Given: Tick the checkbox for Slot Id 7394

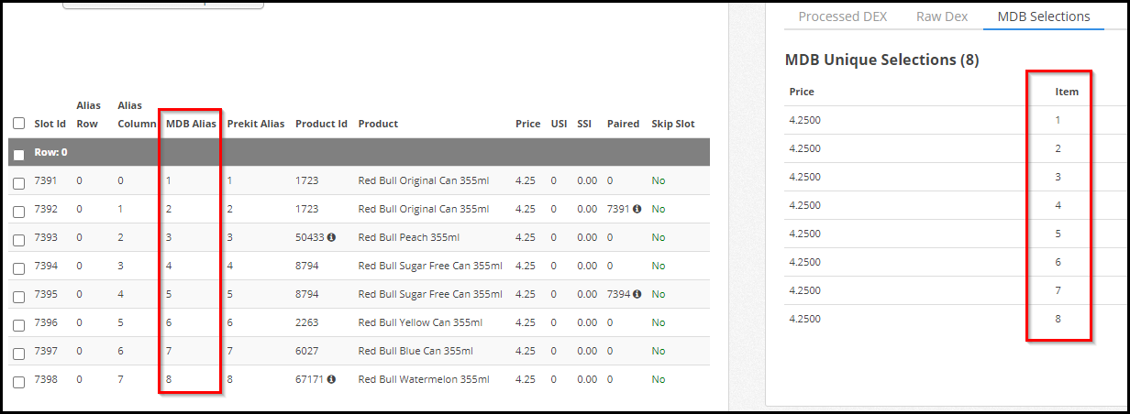Looking at the screenshot, I should click(19, 267).
